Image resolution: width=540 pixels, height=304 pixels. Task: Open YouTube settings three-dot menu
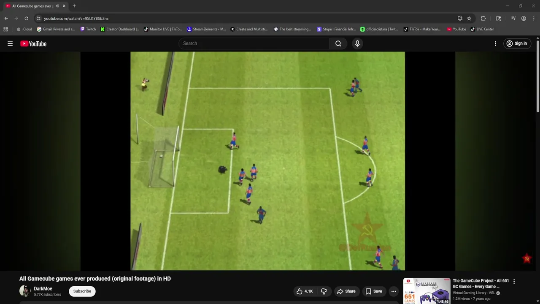coord(495,43)
